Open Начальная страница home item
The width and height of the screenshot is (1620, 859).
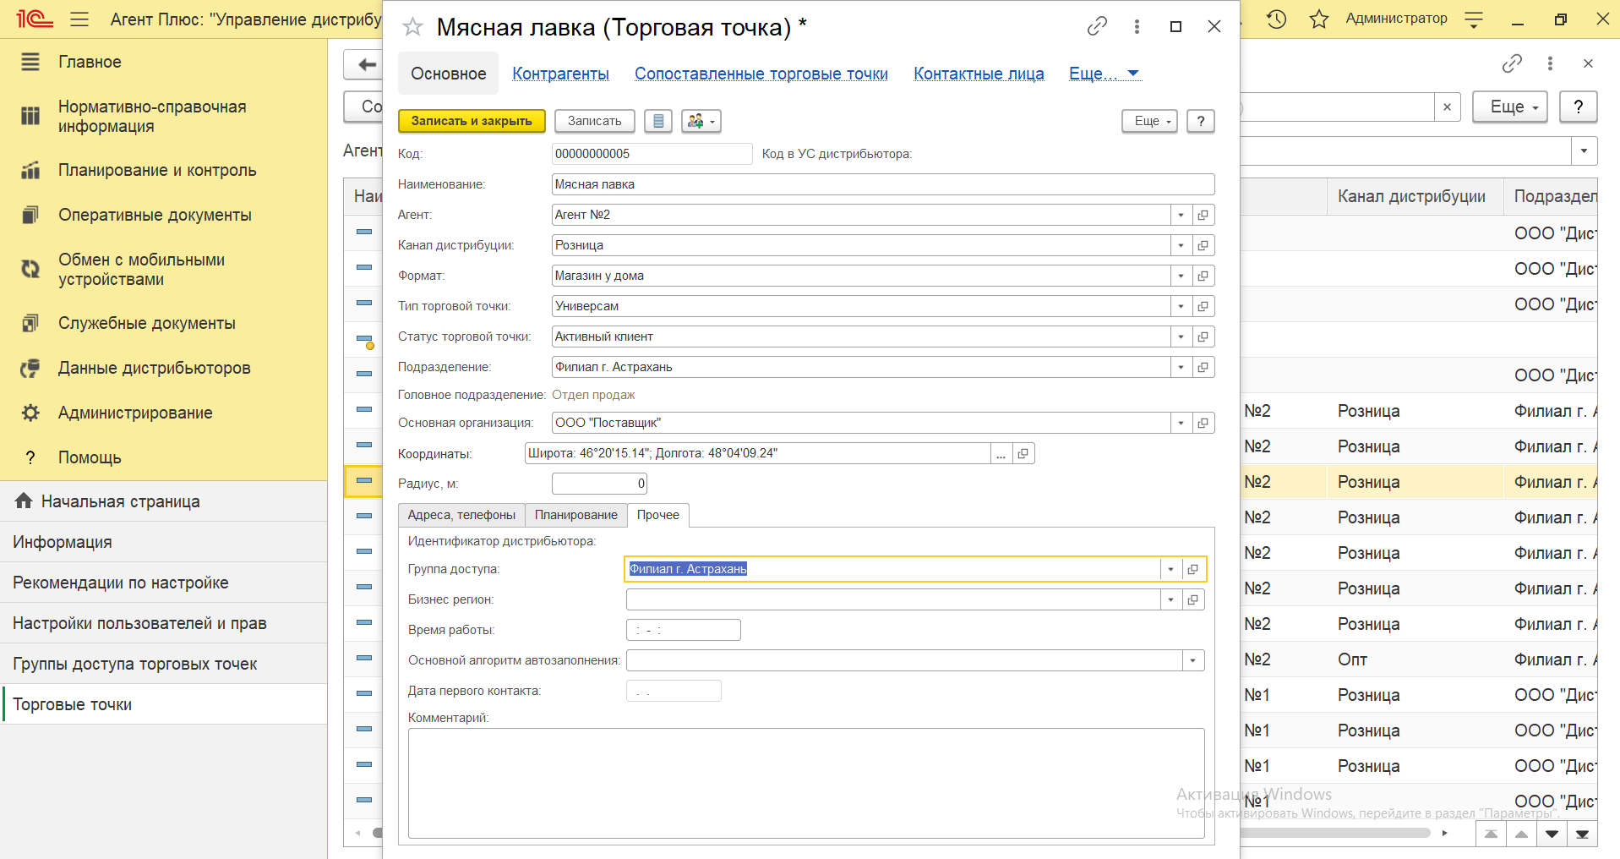[x=163, y=501]
